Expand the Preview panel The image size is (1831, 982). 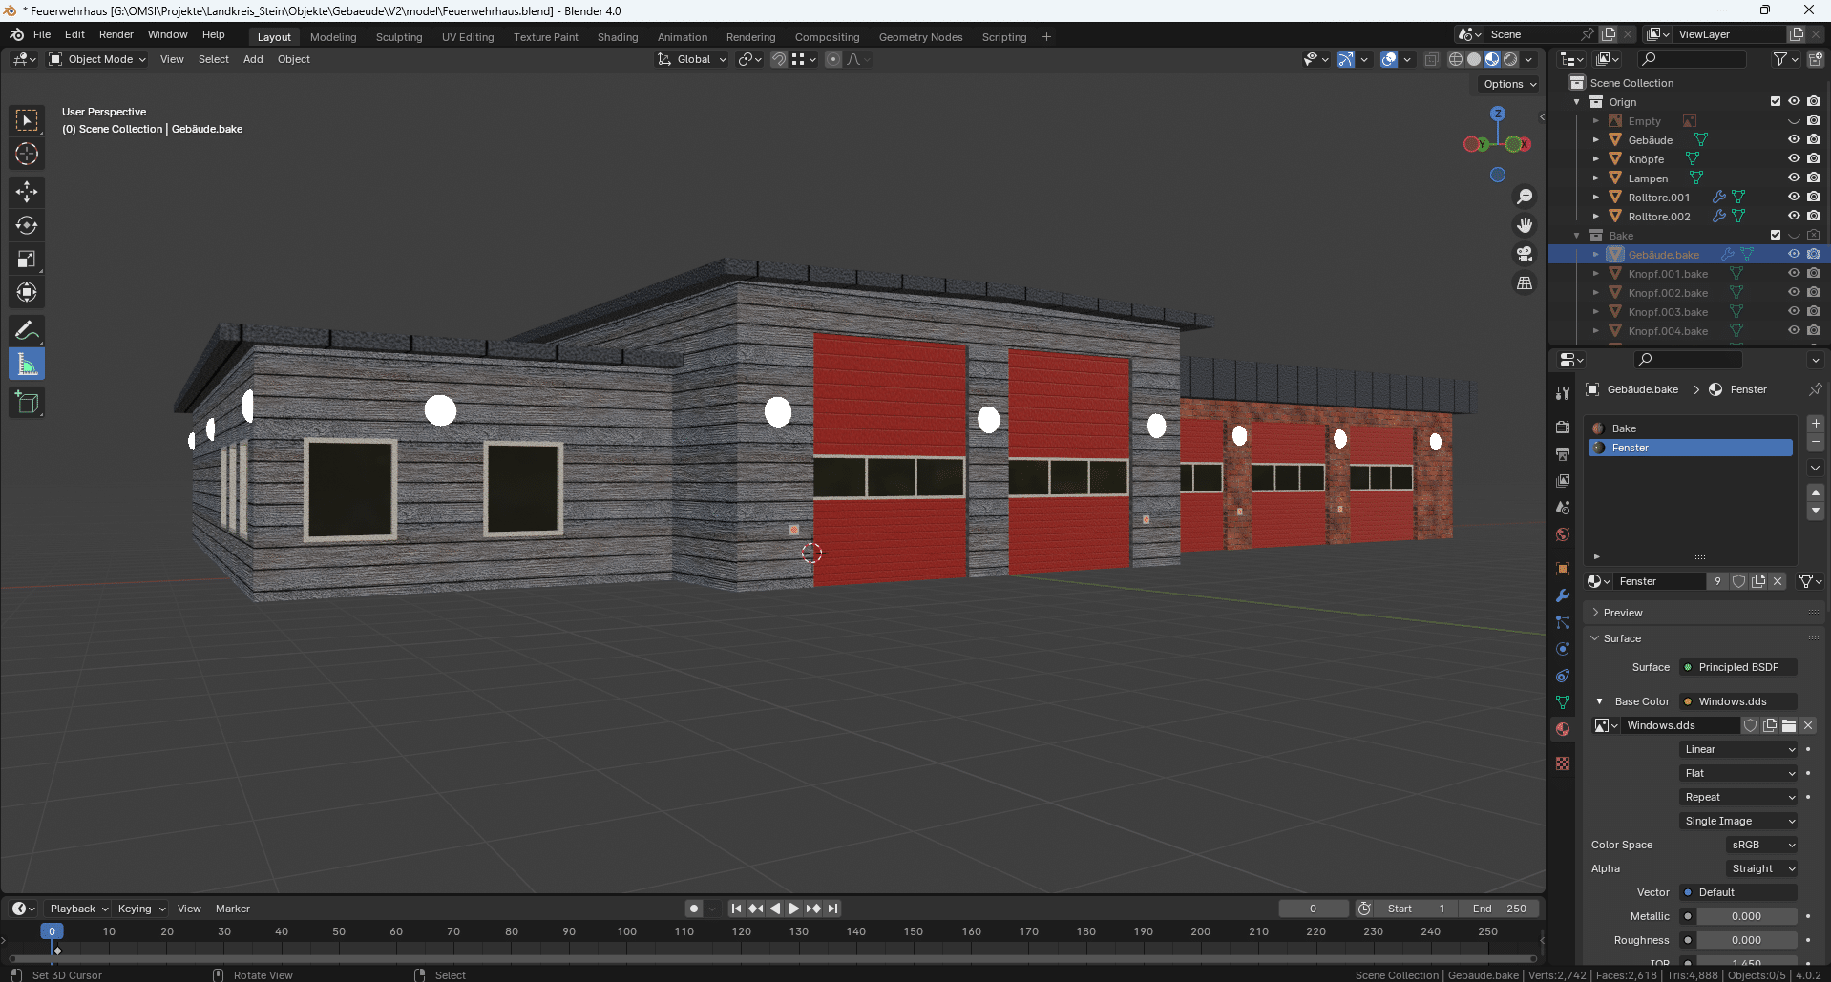point(1623,613)
